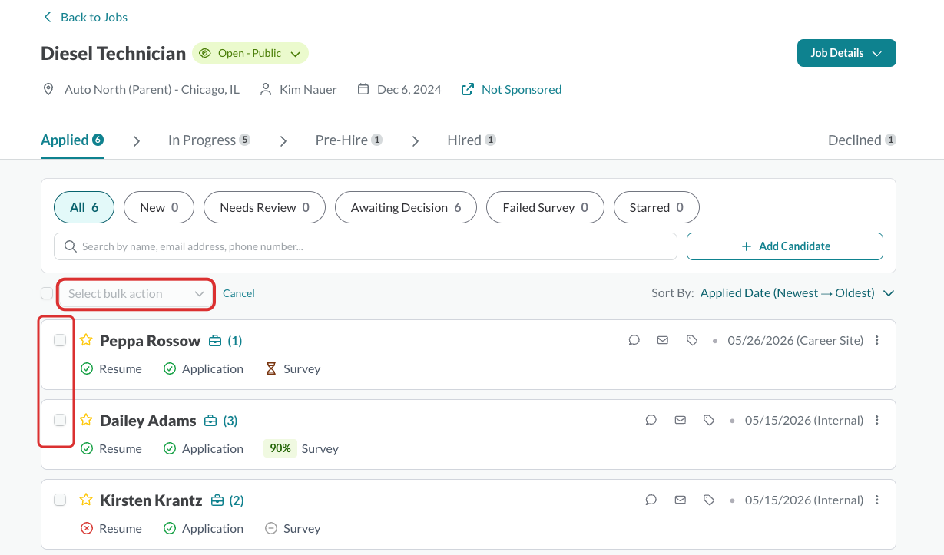Change the Open - Public job status
The image size is (944, 555).
click(x=250, y=53)
